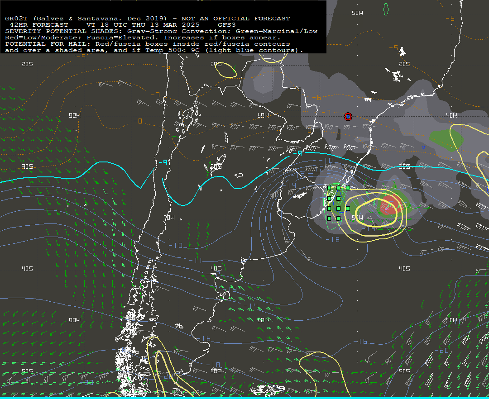
Task: Click the "42HR FORECAST" text
Action: click(39, 25)
